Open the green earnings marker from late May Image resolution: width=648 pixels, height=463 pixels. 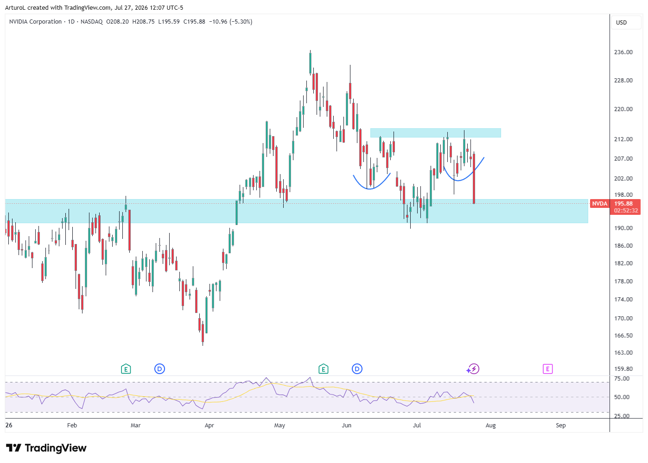(x=324, y=369)
